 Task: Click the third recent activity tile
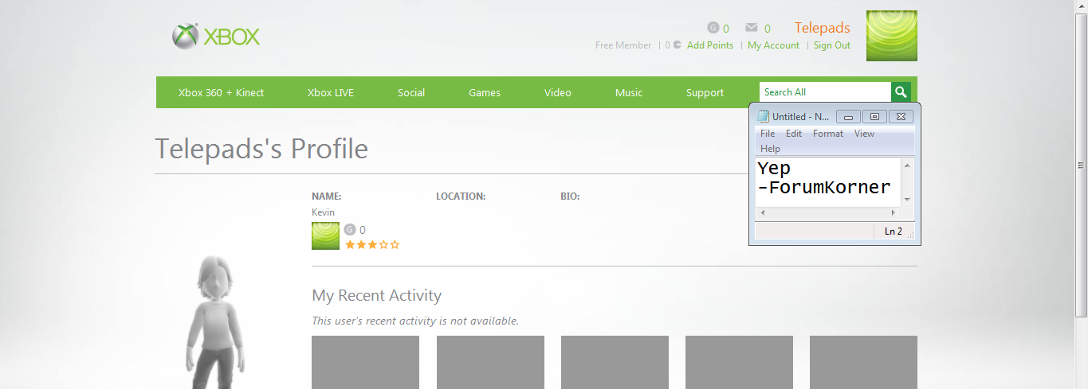click(x=615, y=362)
